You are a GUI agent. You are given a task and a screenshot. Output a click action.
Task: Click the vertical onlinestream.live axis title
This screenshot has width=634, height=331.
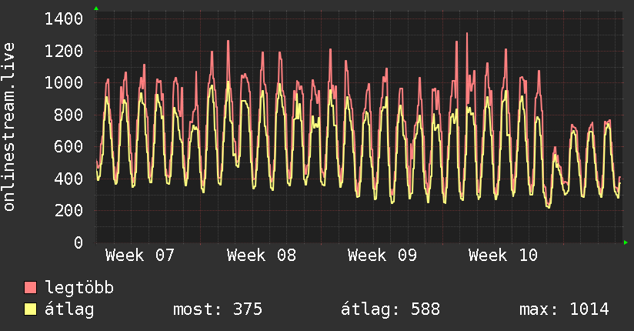10,129
